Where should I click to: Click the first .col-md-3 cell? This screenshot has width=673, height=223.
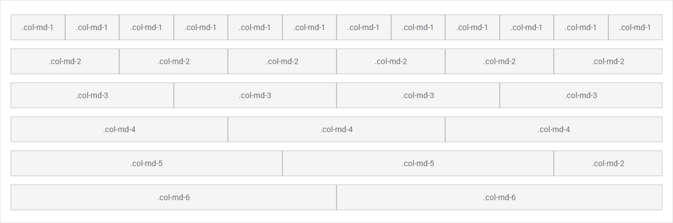[92, 95]
